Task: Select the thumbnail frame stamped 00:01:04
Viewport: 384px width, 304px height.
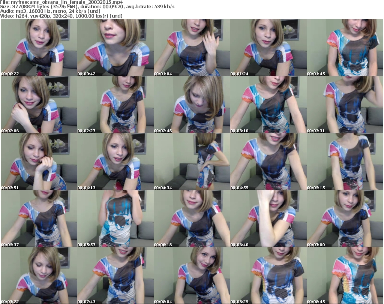Action: click(192, 48)
